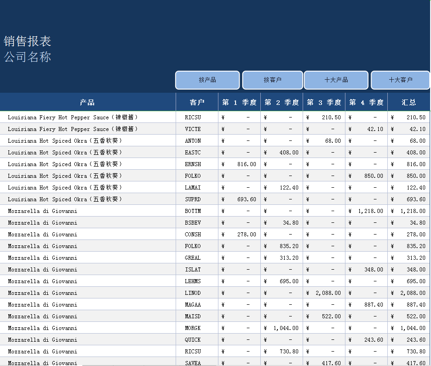
Task: Click the 第 4 季度 column header
Action: 366,102
